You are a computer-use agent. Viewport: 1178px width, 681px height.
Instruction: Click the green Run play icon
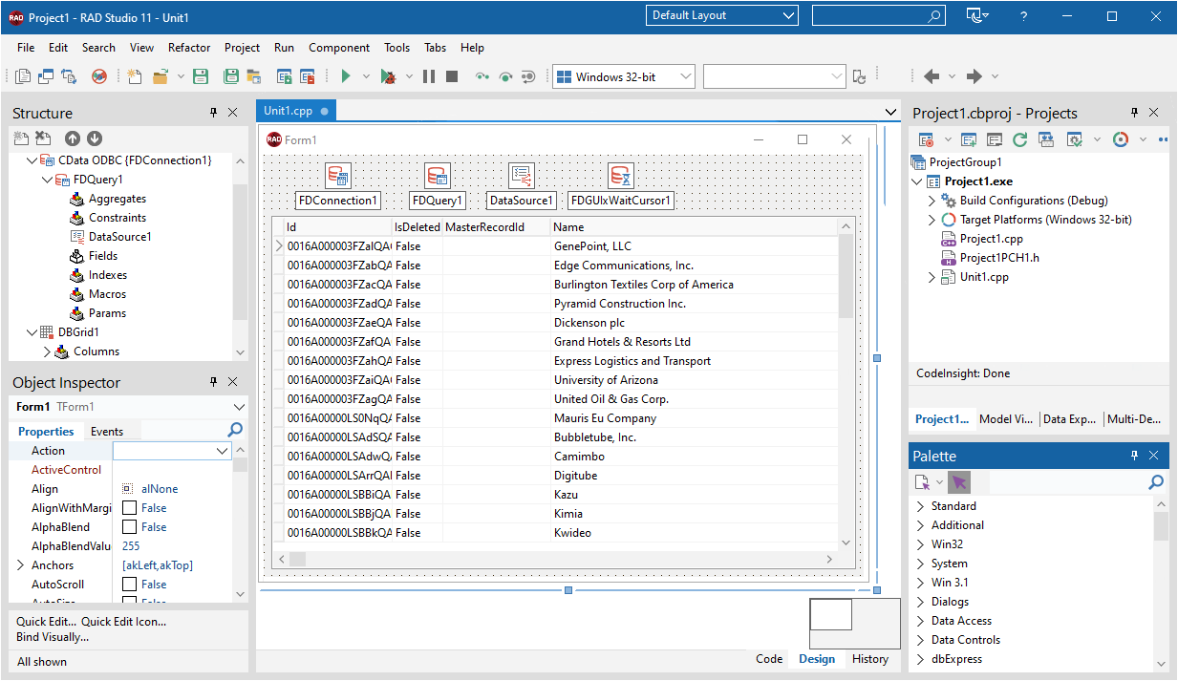click(346, 76)
